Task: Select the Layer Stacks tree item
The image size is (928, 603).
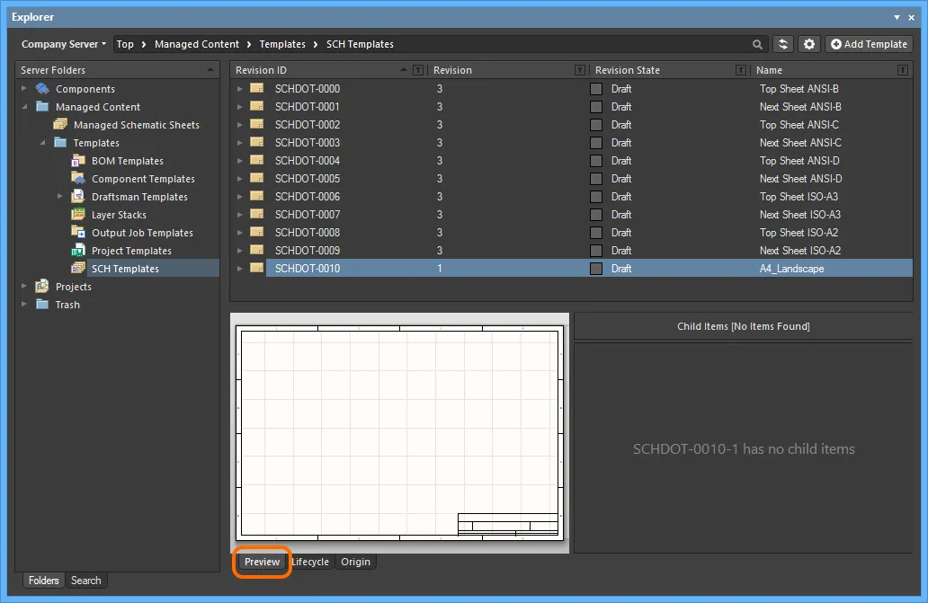Action: (x=119, y=215)
